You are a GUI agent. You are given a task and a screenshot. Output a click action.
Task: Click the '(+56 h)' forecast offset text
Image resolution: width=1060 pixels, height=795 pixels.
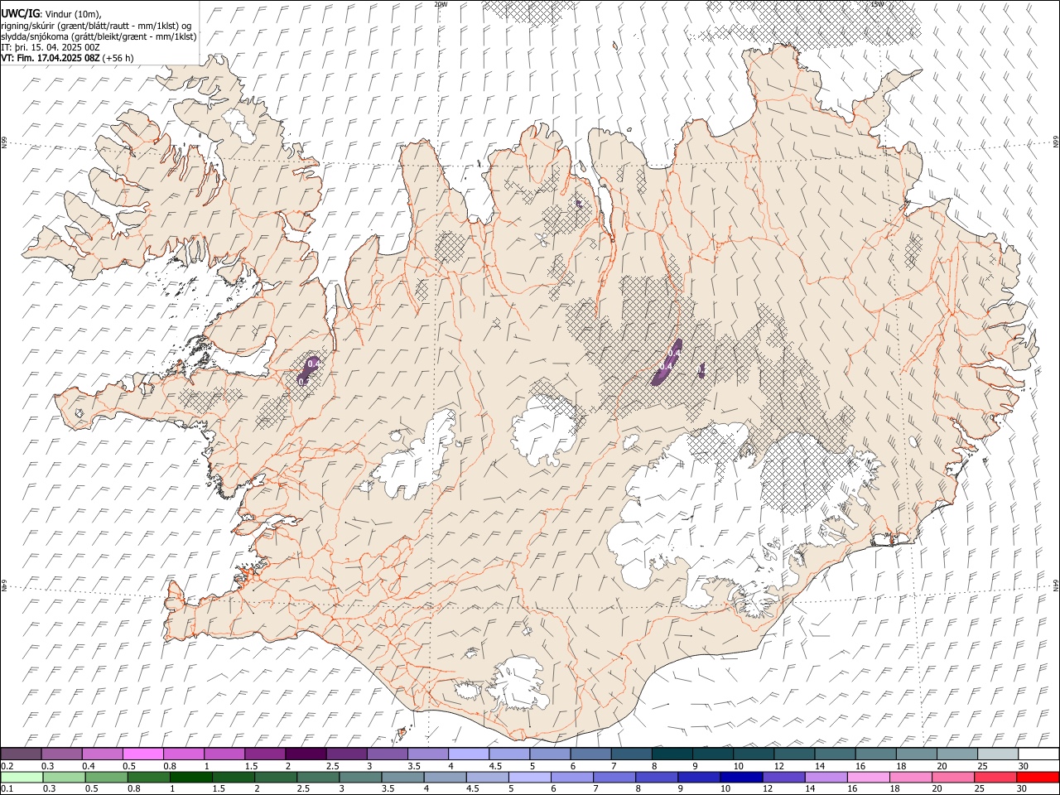[118, 58]
